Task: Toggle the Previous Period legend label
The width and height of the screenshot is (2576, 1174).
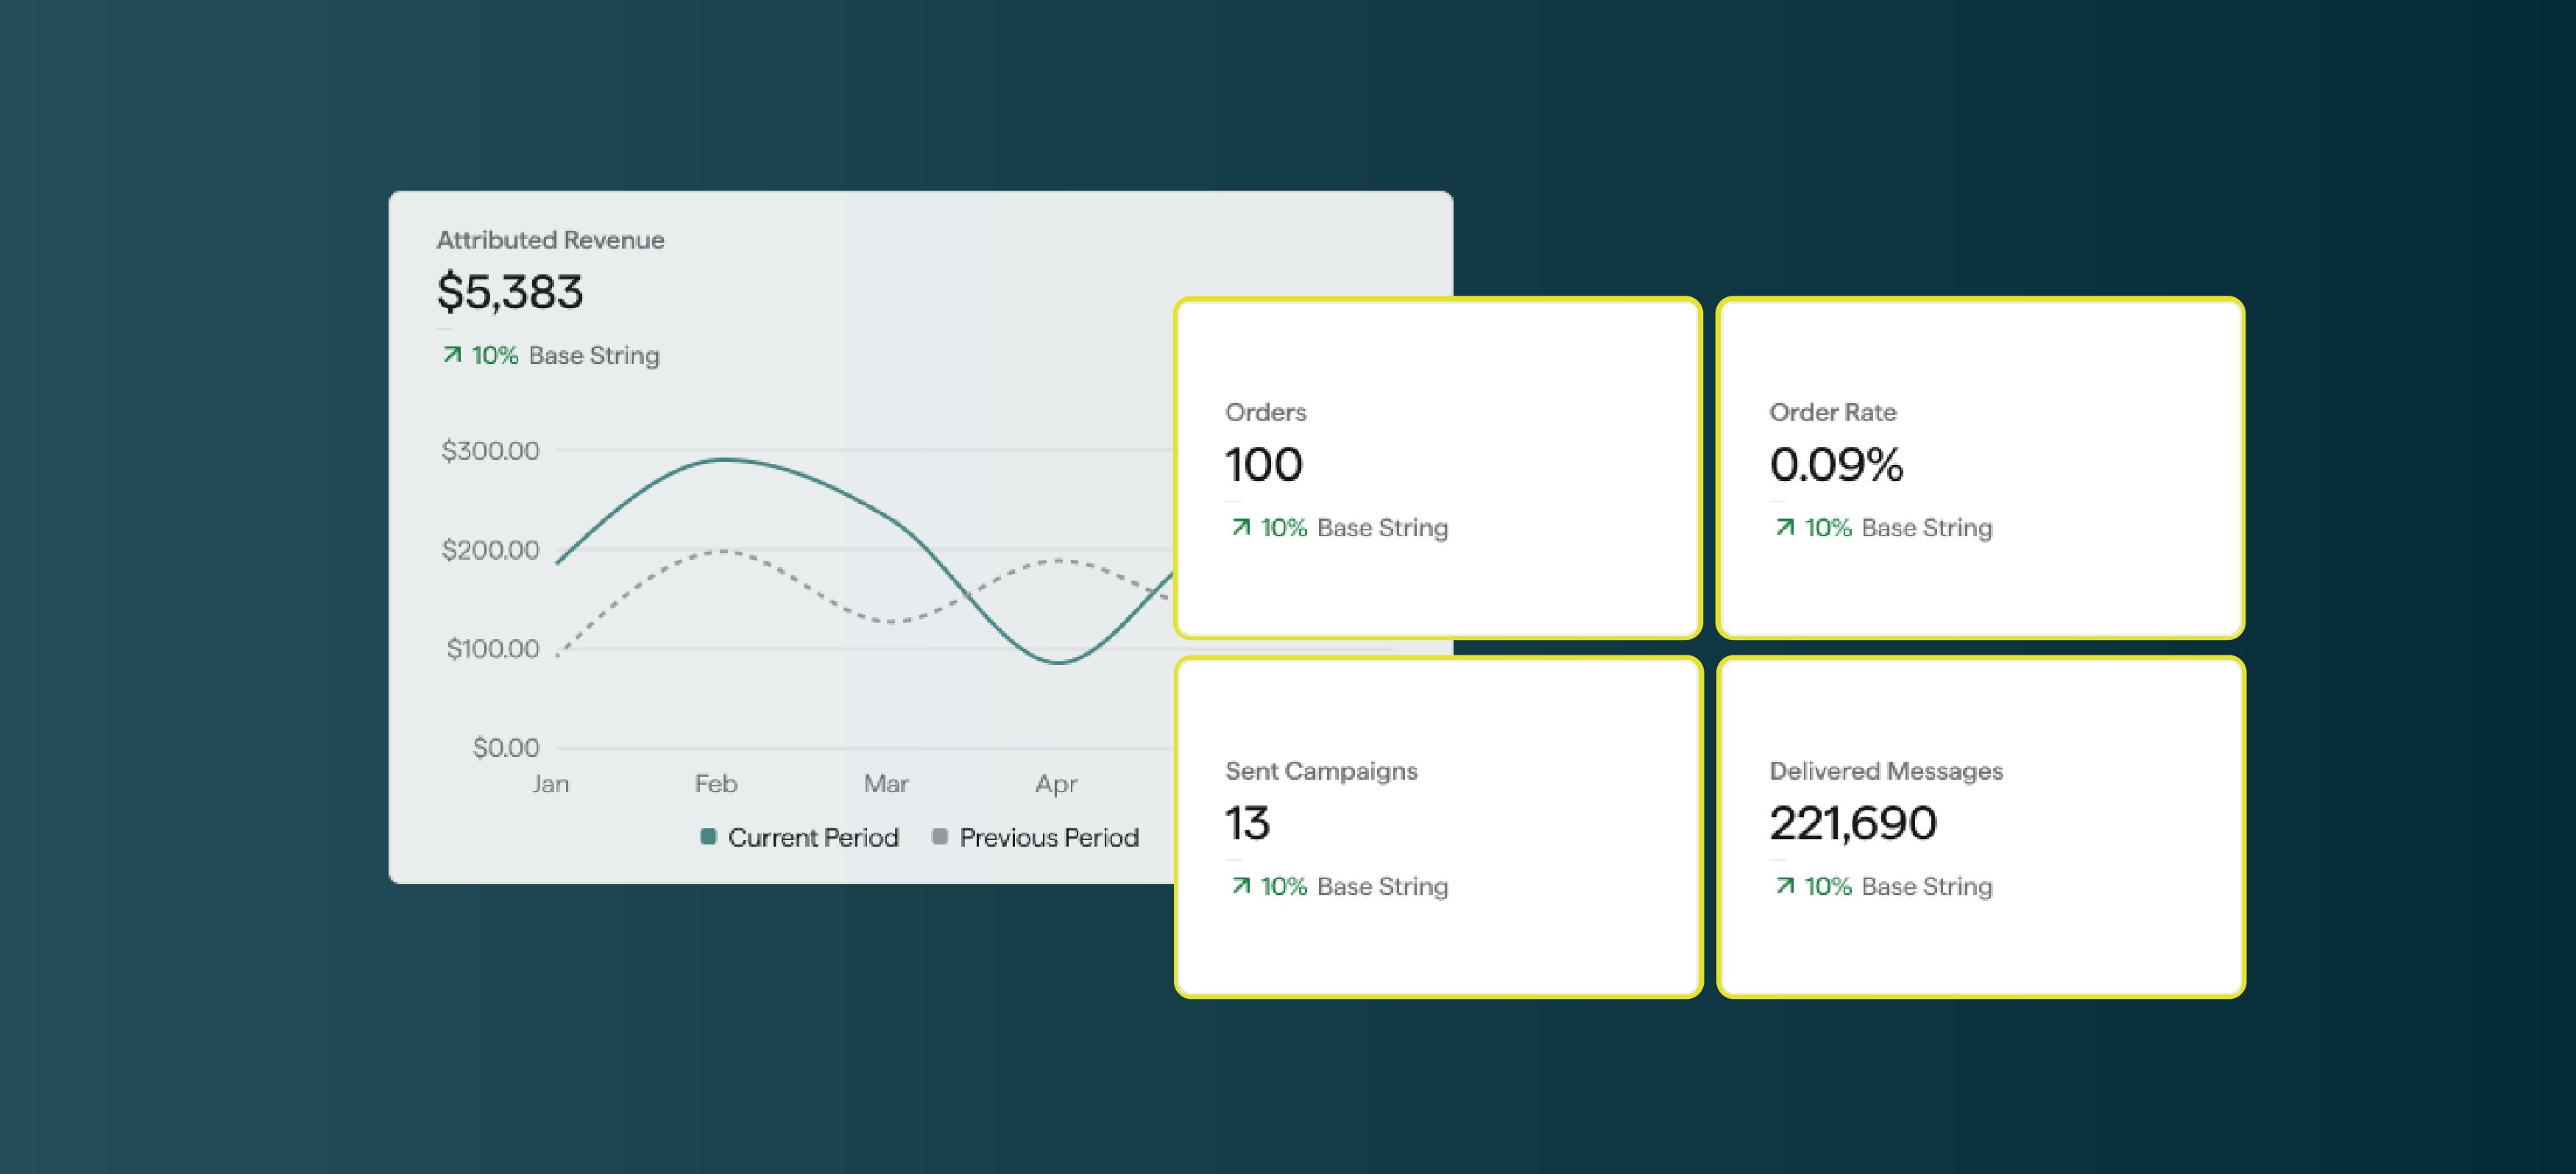Action: point(1048,837)
